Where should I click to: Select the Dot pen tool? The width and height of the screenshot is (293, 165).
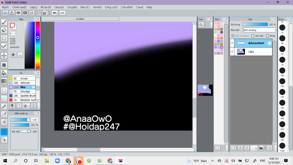(x=4, y=46)
